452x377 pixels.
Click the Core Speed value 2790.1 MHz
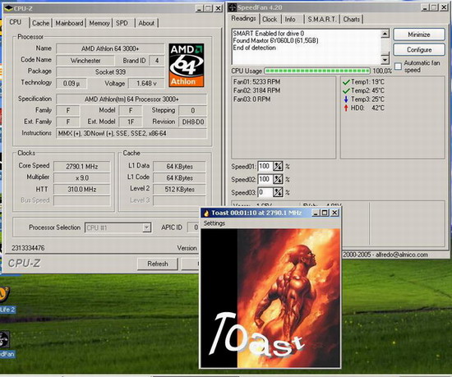(x=82, y=167)
